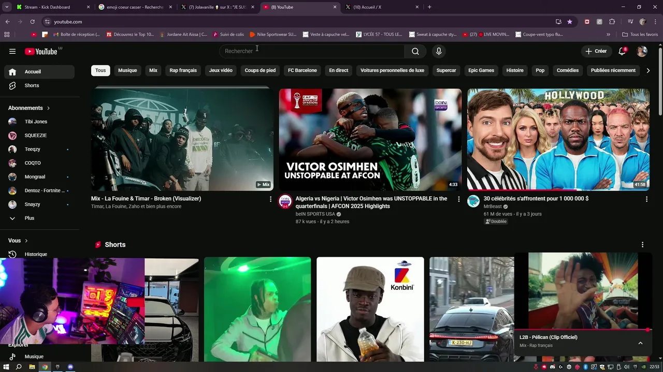Show next filter chips arrow

point(647,71)
